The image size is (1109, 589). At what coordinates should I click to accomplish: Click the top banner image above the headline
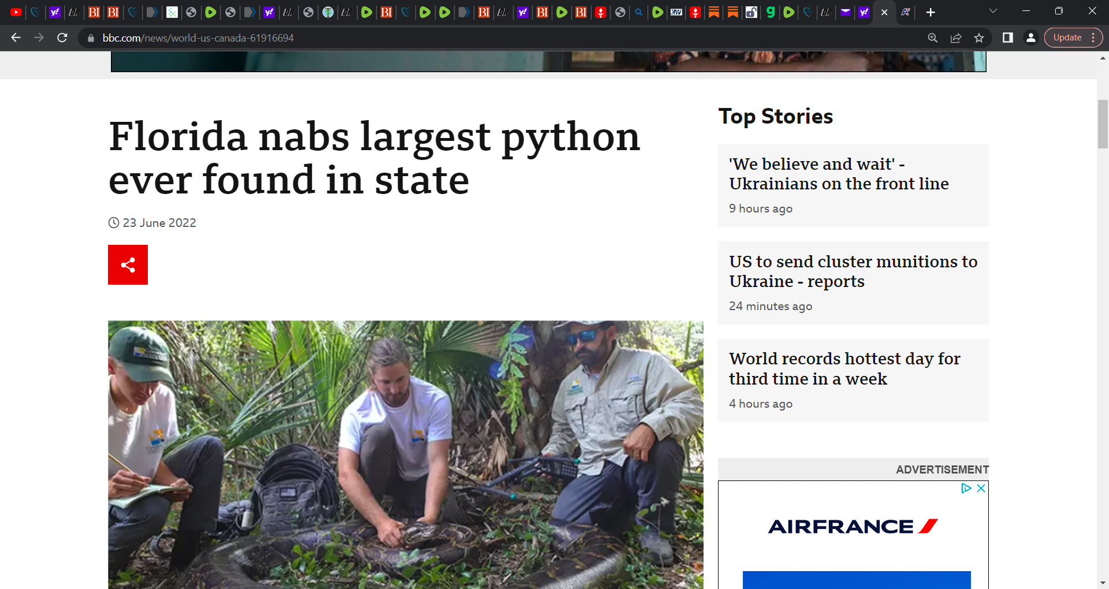pos(548,61)
